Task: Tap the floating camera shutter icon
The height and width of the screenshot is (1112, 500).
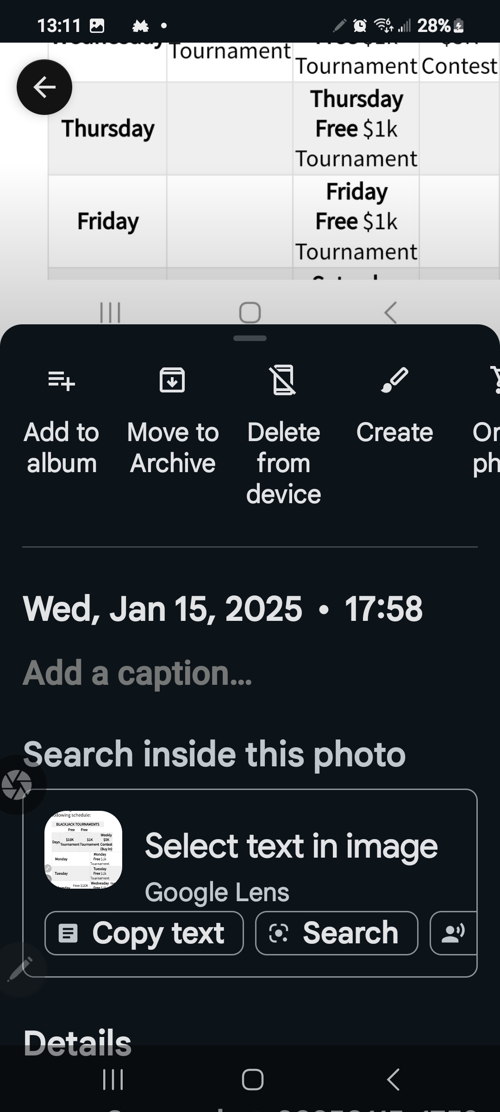Action: [17, 785]
